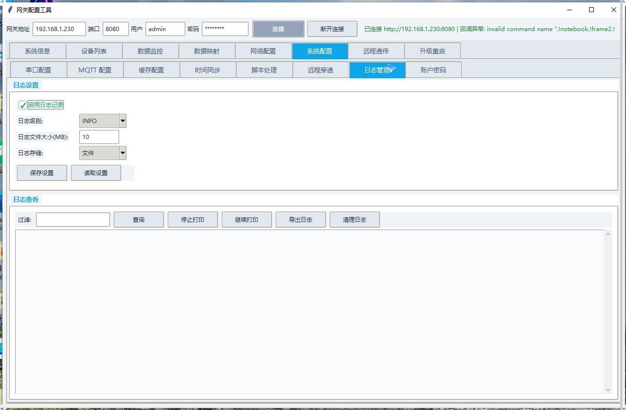Go to the 网络配置 tab
Viewport: 626px width, 410px height.
(263, 51)
